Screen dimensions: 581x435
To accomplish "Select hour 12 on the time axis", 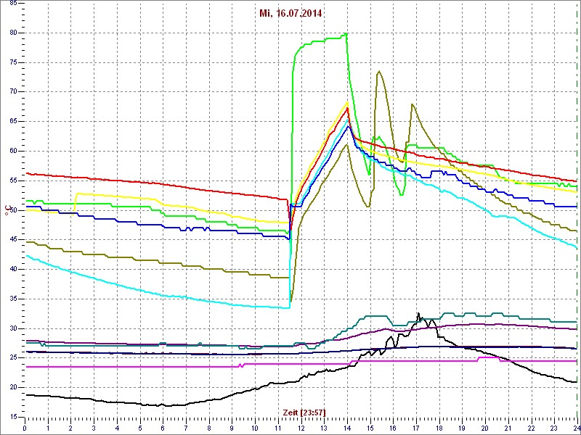I will pyautogui.click(x=301, y=428).
